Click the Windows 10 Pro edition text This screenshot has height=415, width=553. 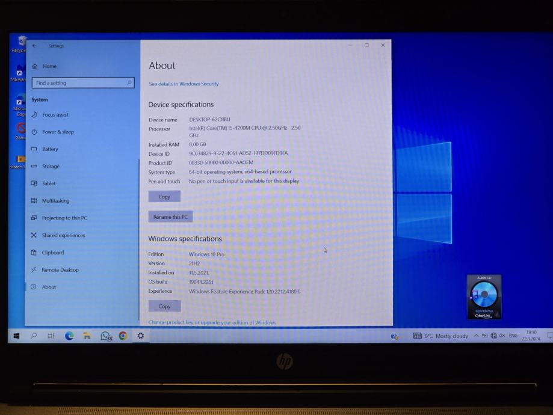click(206, 254)
